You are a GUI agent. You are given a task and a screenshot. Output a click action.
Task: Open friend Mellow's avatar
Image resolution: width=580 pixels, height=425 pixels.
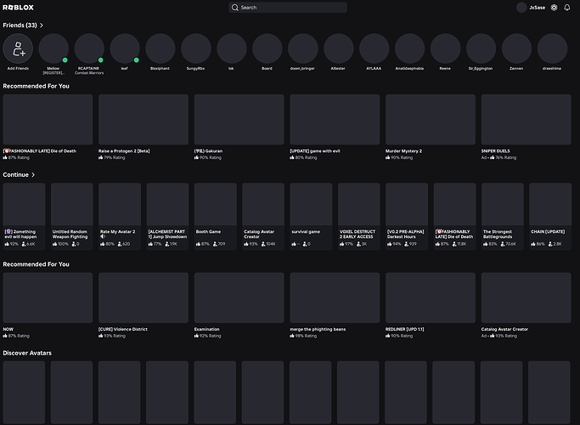tap(53, 48)
